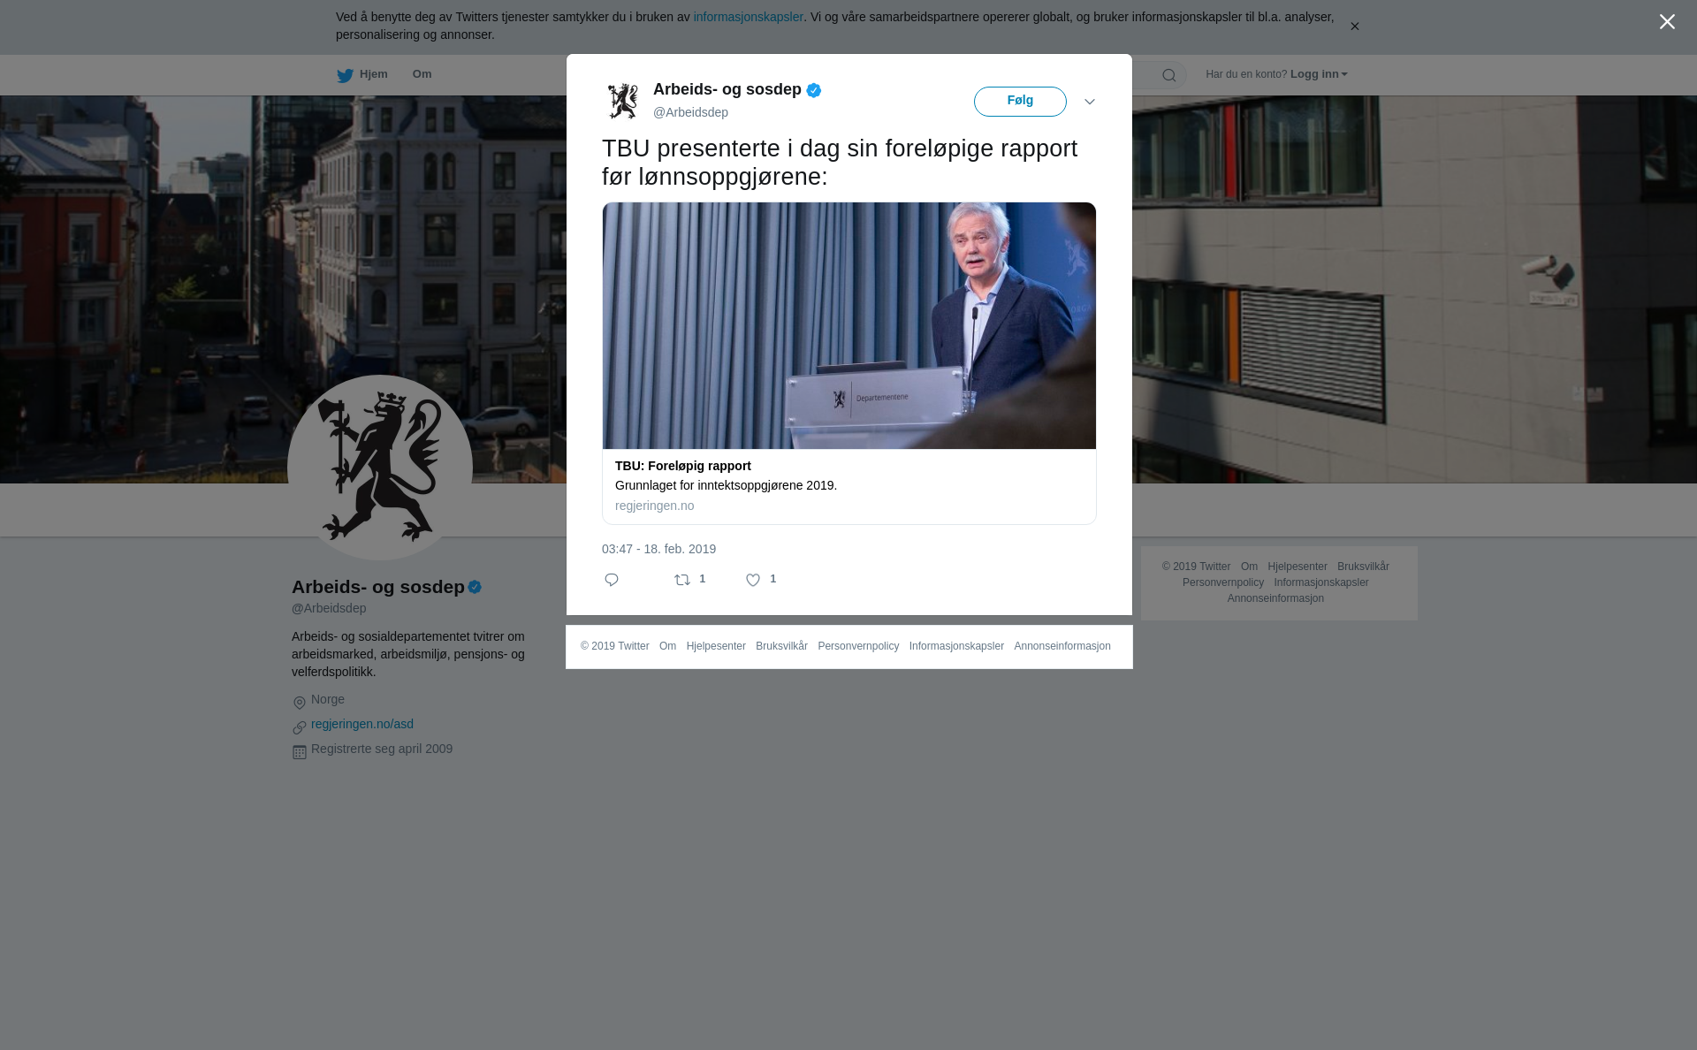Image resolution: width=1697 pixels, height=1050 pixels.
Task: Expand the Logg inn dropdown
Action: click(x=1319, y=74)
